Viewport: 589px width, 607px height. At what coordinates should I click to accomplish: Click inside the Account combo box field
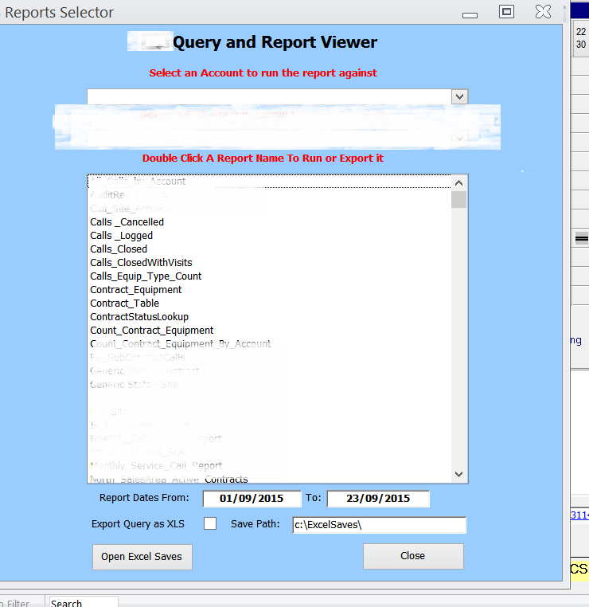(269, 96)
